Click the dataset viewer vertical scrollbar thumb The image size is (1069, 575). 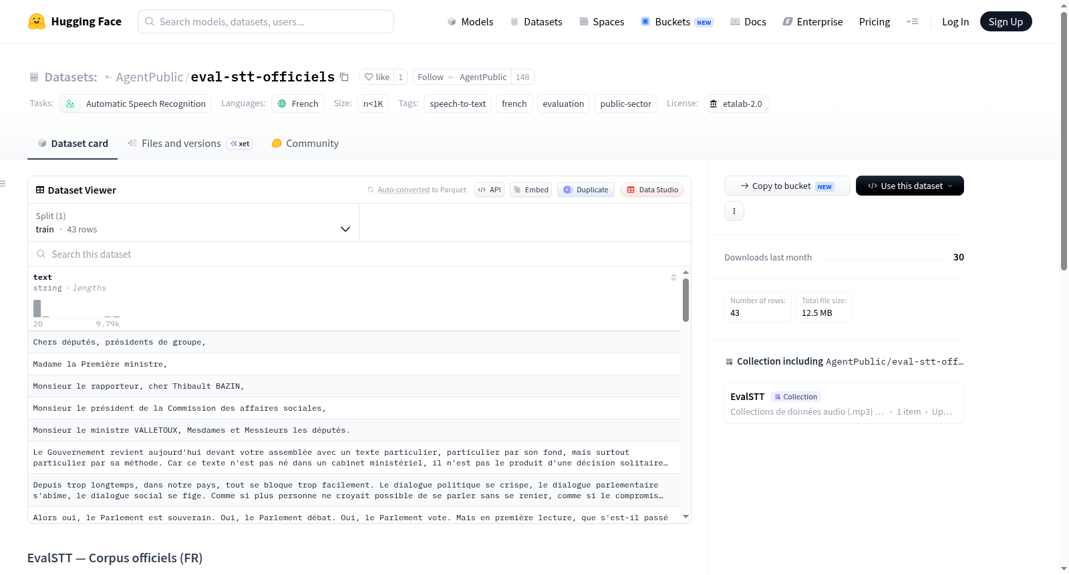(685, 300)
